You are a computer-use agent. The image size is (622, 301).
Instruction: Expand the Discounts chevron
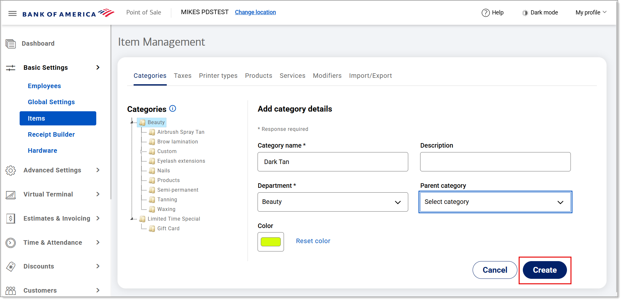(x=98, y=266)
